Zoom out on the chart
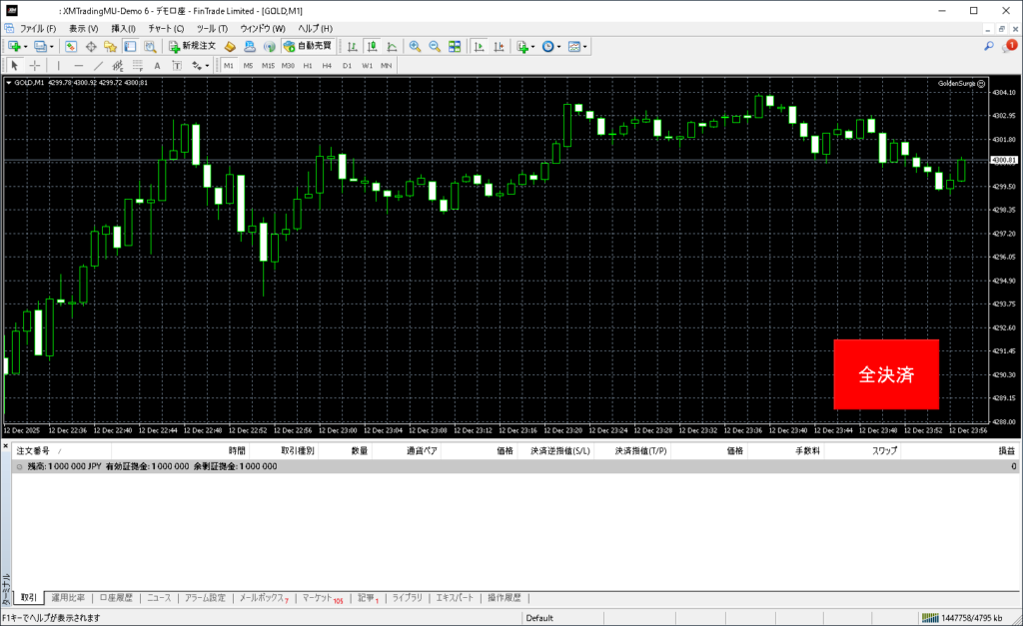1023x626 pixels. 435,46
